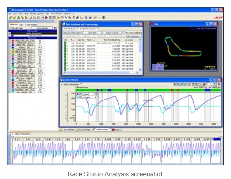Click the first open-folder icon in main toolbar
The height and width of the screenshot is (179, 231).
11,18
